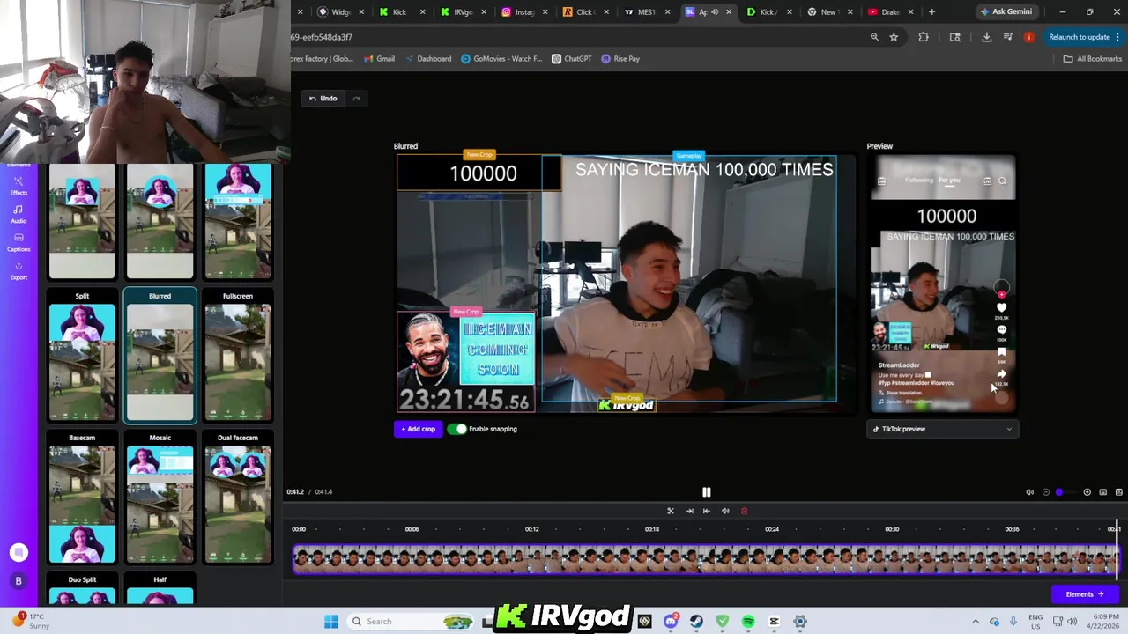
Task: Open the GoMovies bookmark
Action: point(501,59)
